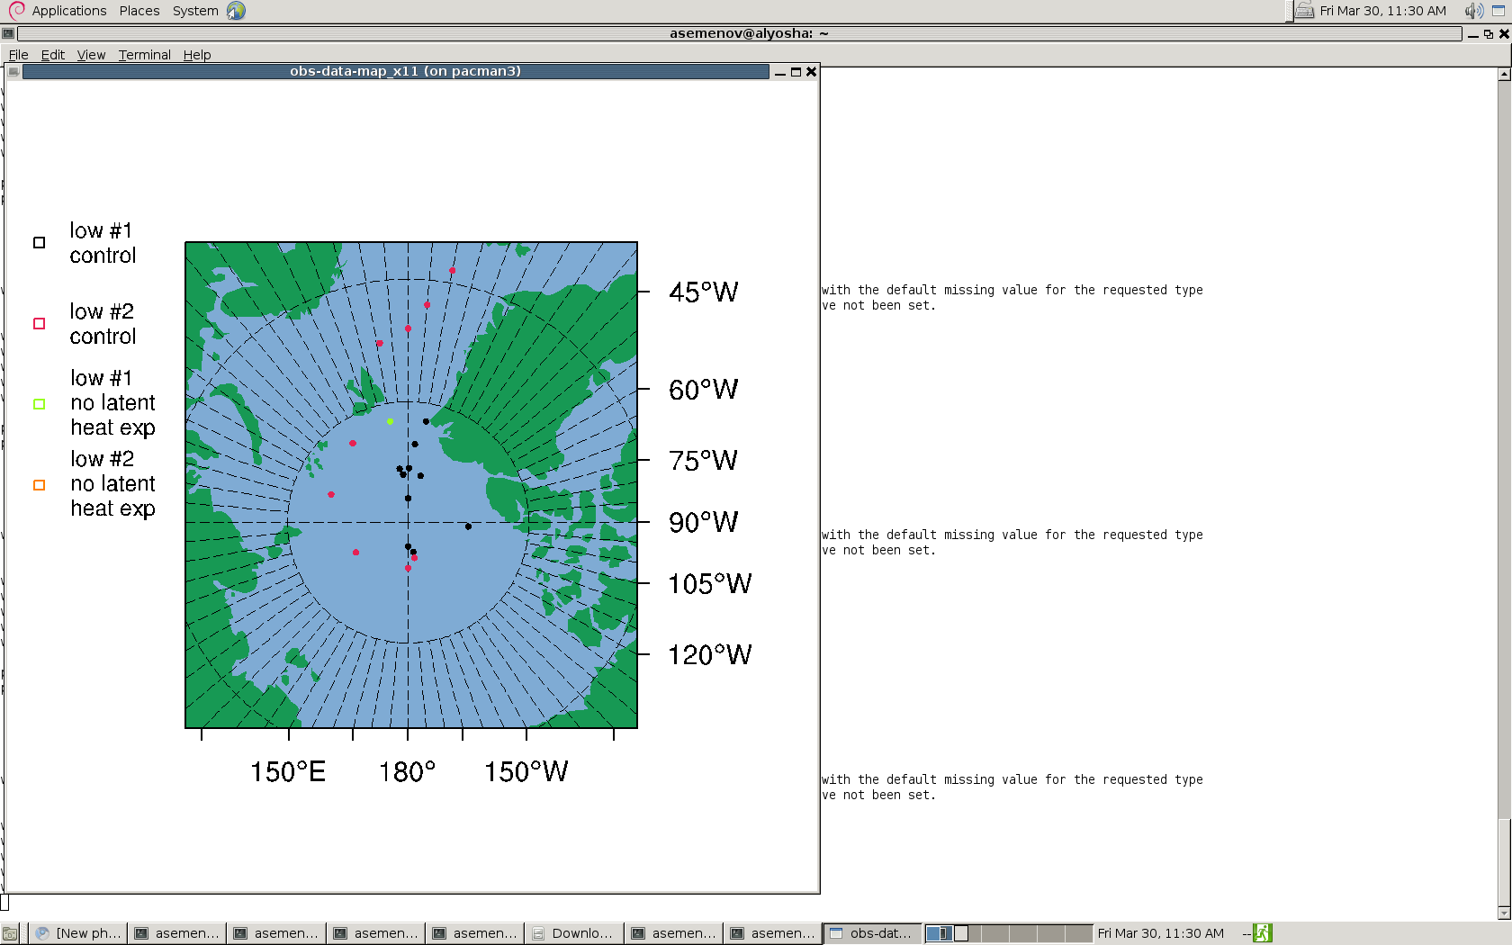1512x945 pixels.
Task: Click the keyboard indicator icon in top panel
Action: pos(1304,11)
